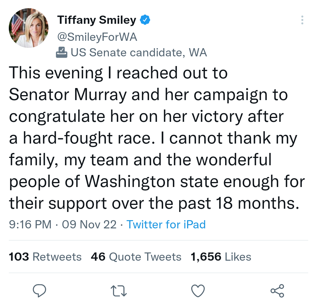Screen dimensions: 317x305
Task: Open the @SmileyForWA handle
Action: coord(97,37)
